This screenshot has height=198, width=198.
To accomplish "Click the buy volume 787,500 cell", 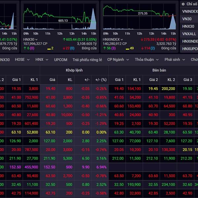I will [31, 149].
